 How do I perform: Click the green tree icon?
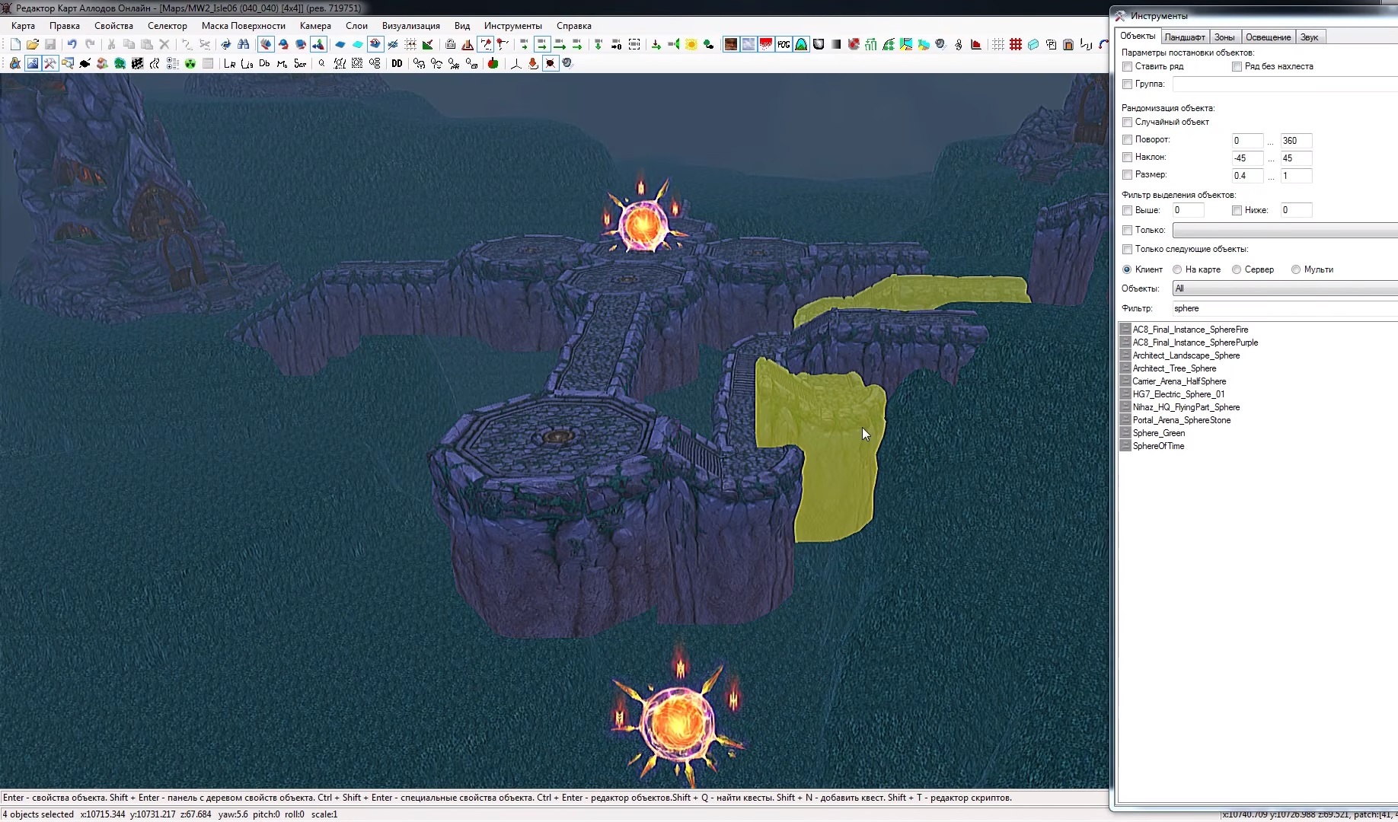[120, 63]
